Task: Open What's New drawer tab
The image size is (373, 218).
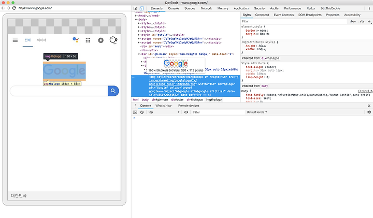Action: point(163,106)
